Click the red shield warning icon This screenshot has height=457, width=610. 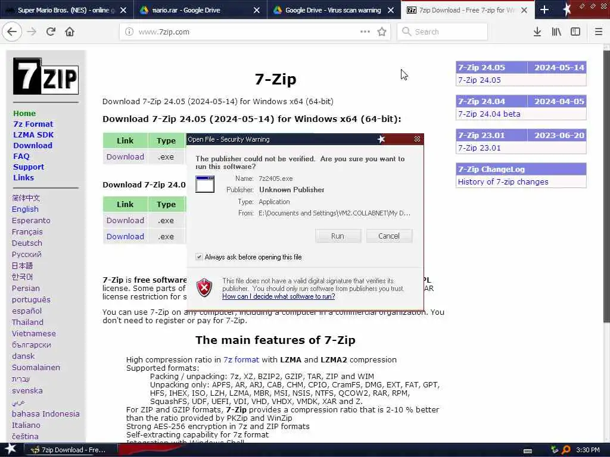coord(204,287)
